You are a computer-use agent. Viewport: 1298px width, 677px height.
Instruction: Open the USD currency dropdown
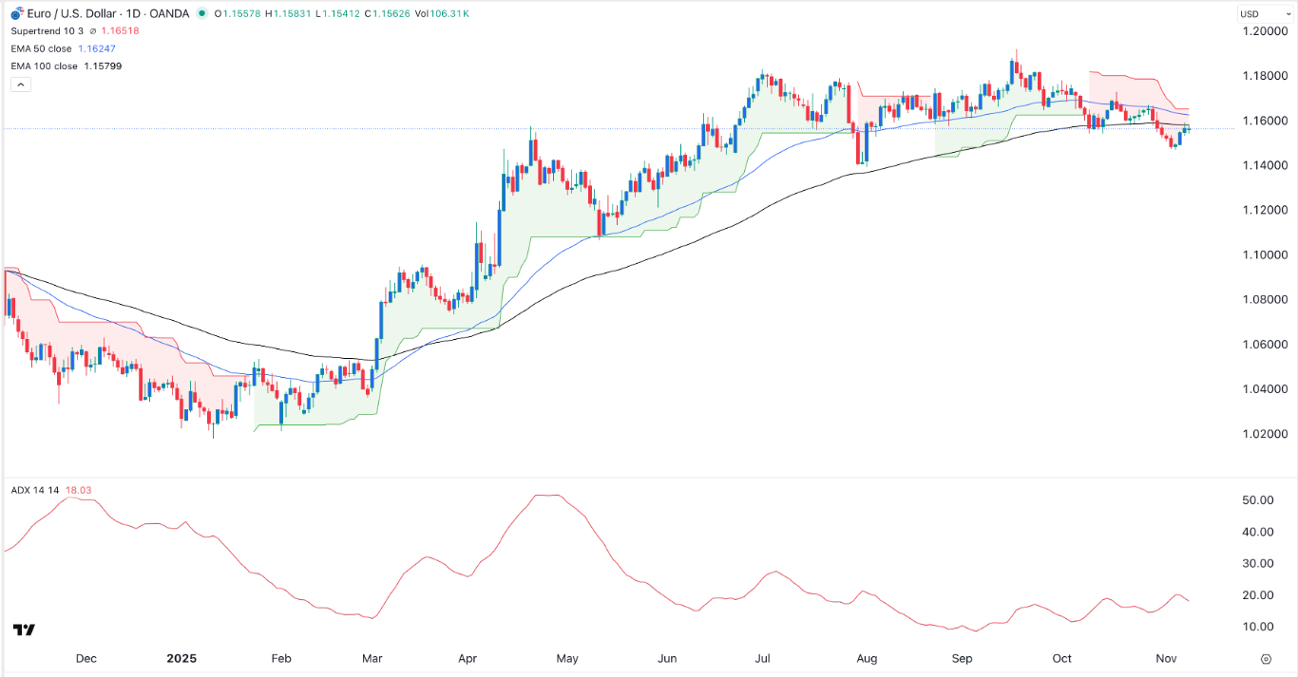pos(1267,13)
